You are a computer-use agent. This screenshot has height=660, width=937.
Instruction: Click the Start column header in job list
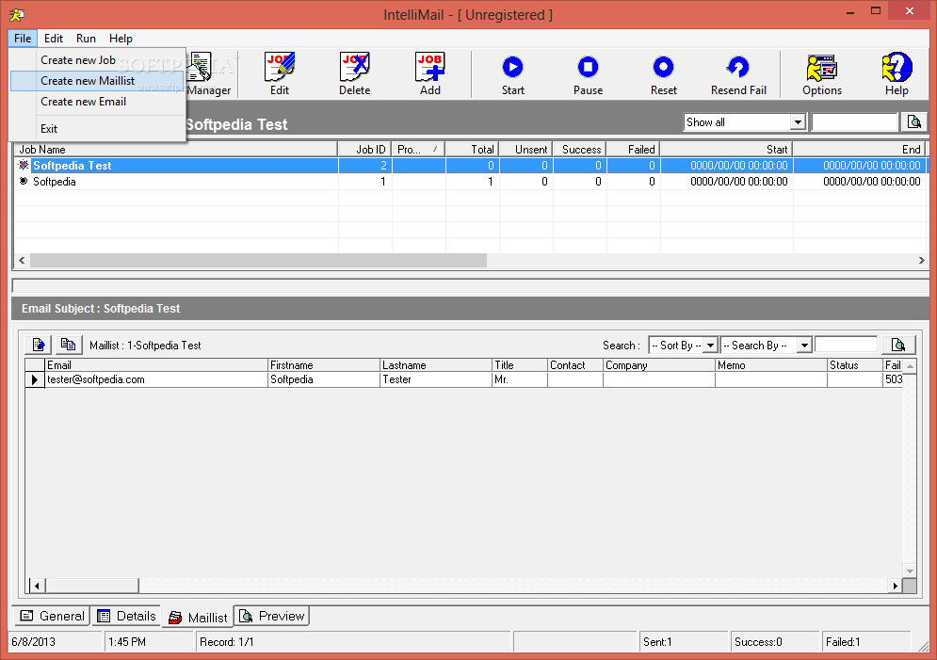[x=727, y=150]
